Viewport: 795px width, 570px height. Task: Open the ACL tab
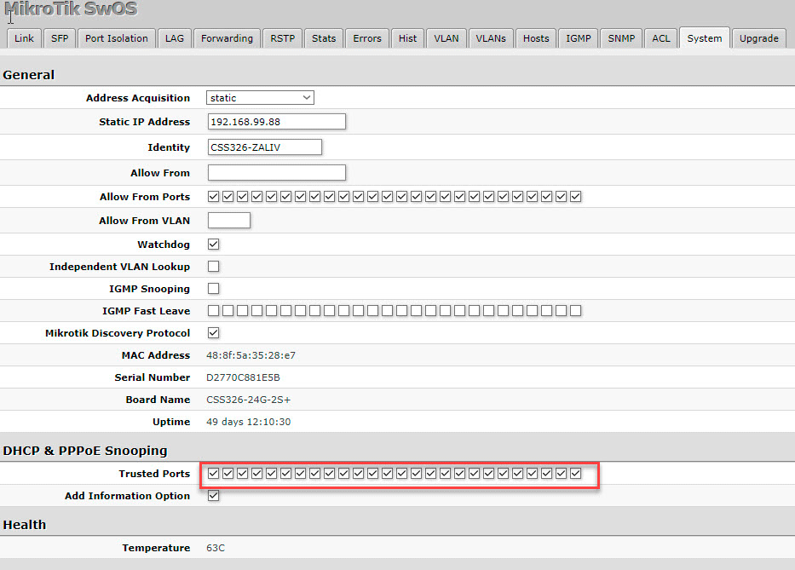661,38
